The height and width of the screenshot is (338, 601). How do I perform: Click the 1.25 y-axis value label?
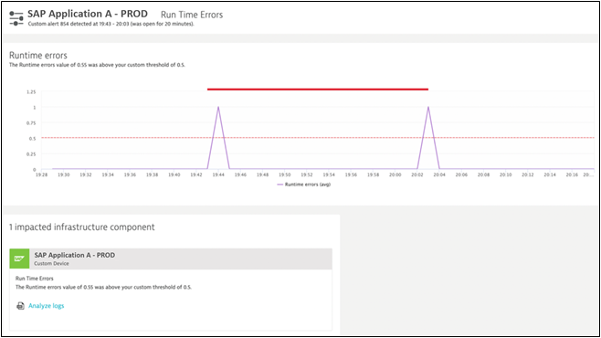31,92
